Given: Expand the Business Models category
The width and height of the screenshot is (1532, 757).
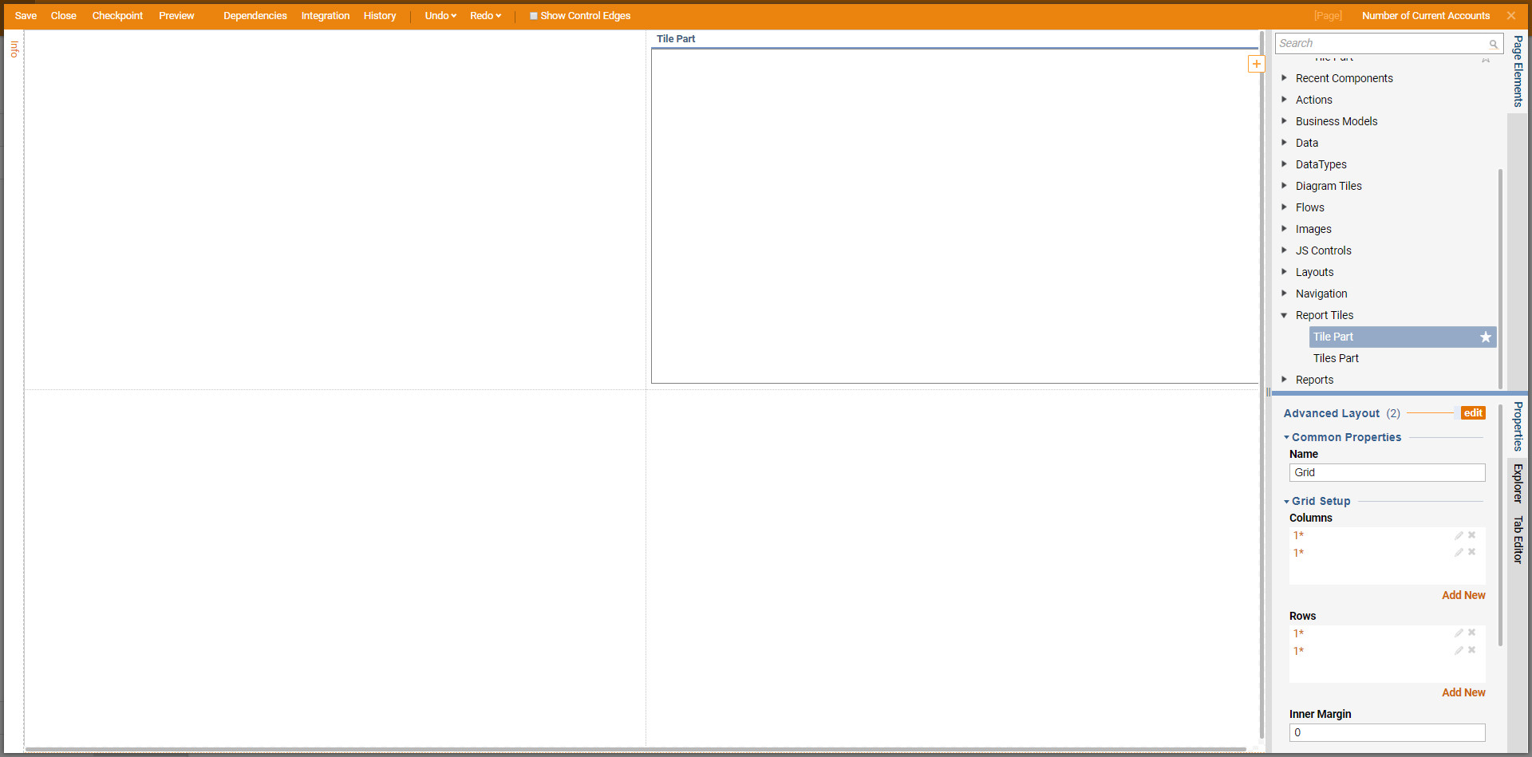Looking at the screenshot, I should (x=1284, y=121).
